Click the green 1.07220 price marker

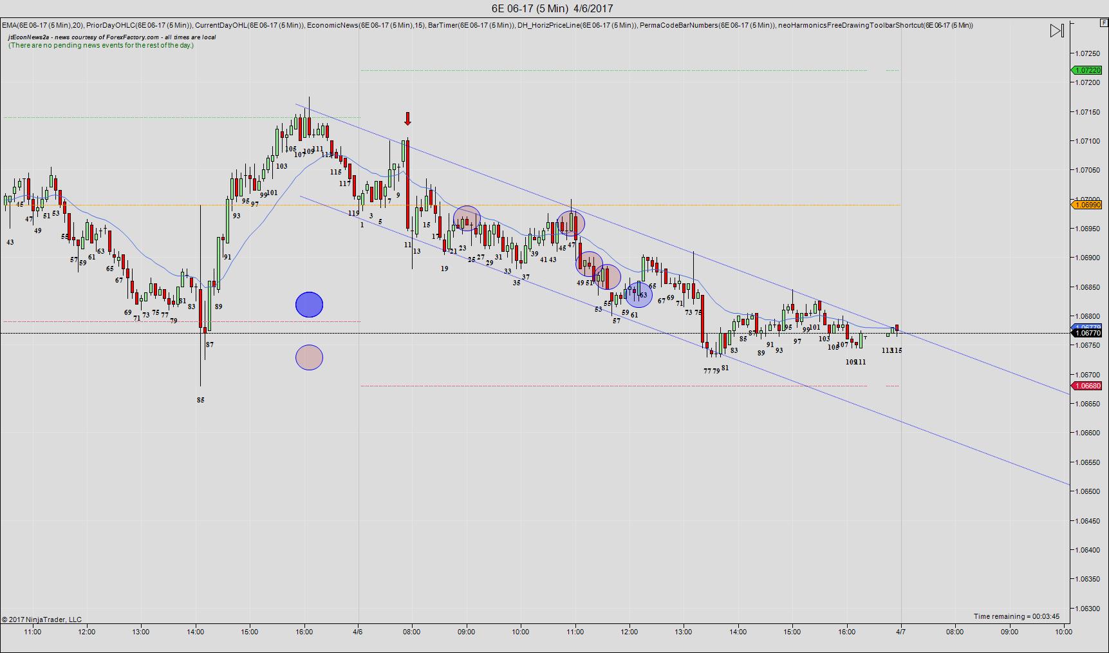1087,70
